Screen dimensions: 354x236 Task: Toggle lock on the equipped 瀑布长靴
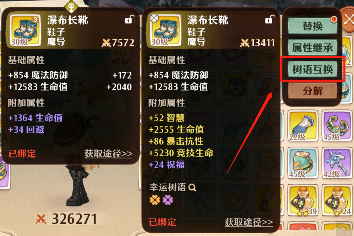(x=130, y=19)
